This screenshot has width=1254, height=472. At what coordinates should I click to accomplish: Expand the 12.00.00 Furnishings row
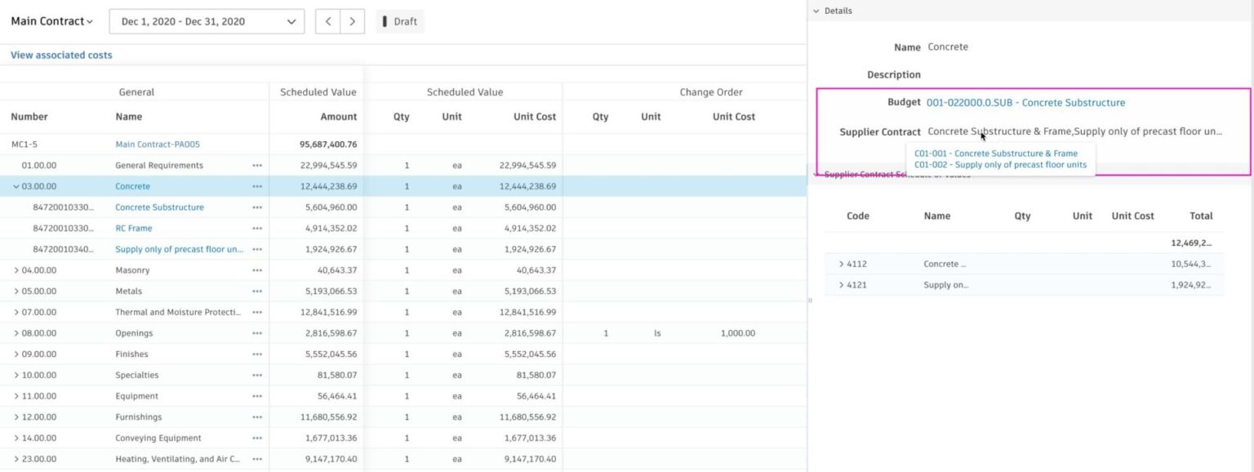tap(16, 417)
